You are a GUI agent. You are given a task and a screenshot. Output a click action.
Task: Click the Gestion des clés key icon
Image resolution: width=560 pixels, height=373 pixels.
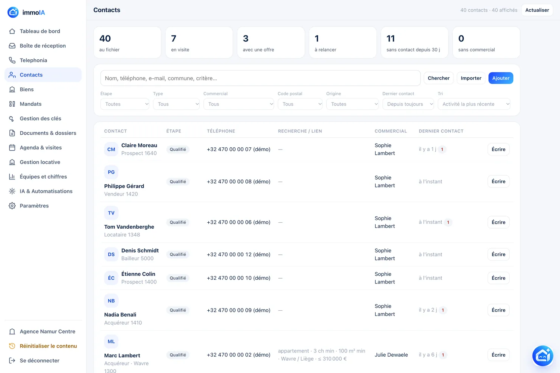pyautogui.click(x=12, y=119)
